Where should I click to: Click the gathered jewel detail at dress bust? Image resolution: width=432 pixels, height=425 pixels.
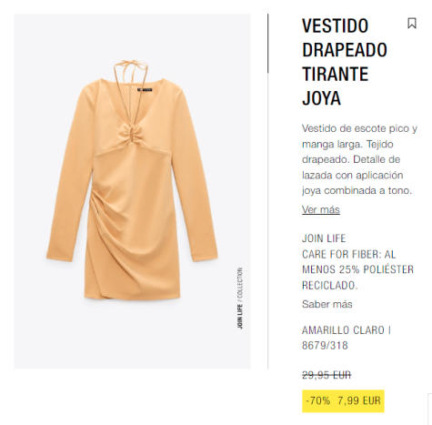pyautogui.click(x=131, y=135)
